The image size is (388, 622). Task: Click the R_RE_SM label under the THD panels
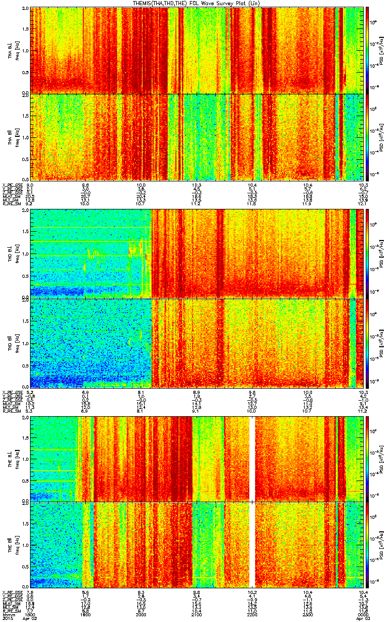pos(11,412)
